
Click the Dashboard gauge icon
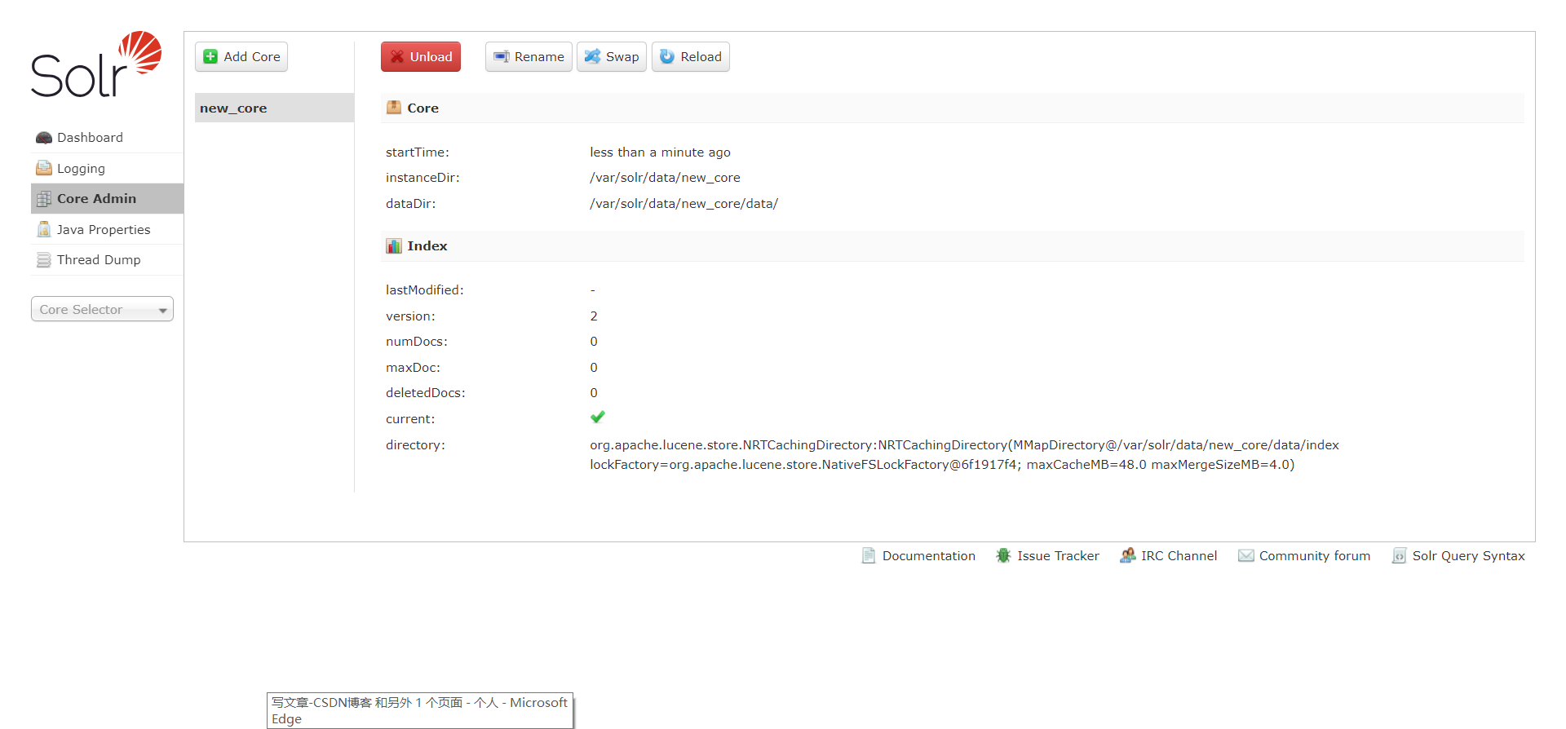[44, 138]
